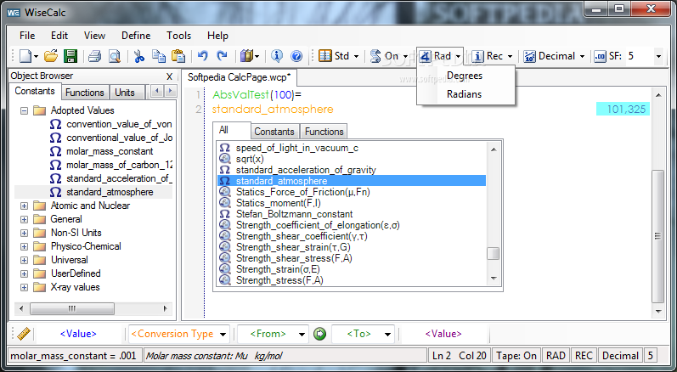This screenshot has width=677, height=372.
Task: Open Print Preview icon
Action: point(115,56)
